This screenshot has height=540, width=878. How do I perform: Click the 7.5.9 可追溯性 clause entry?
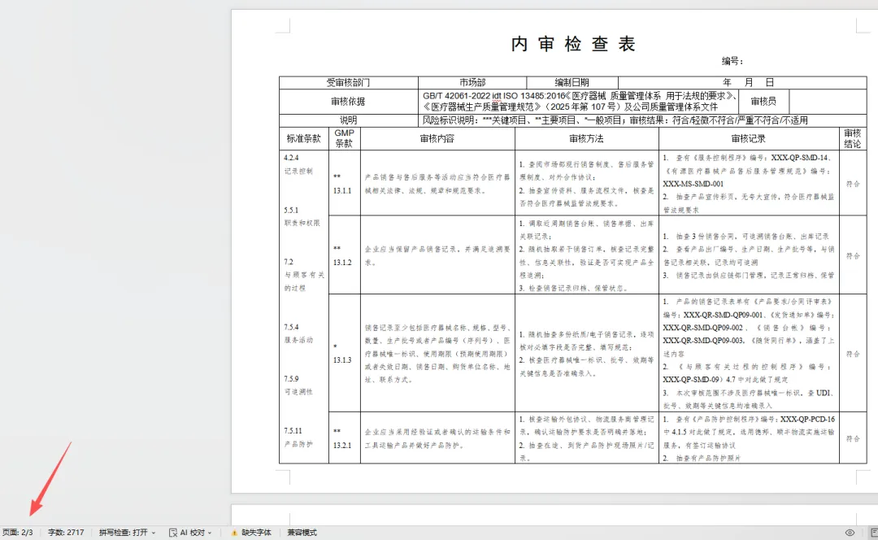click(x=298, y=385)
